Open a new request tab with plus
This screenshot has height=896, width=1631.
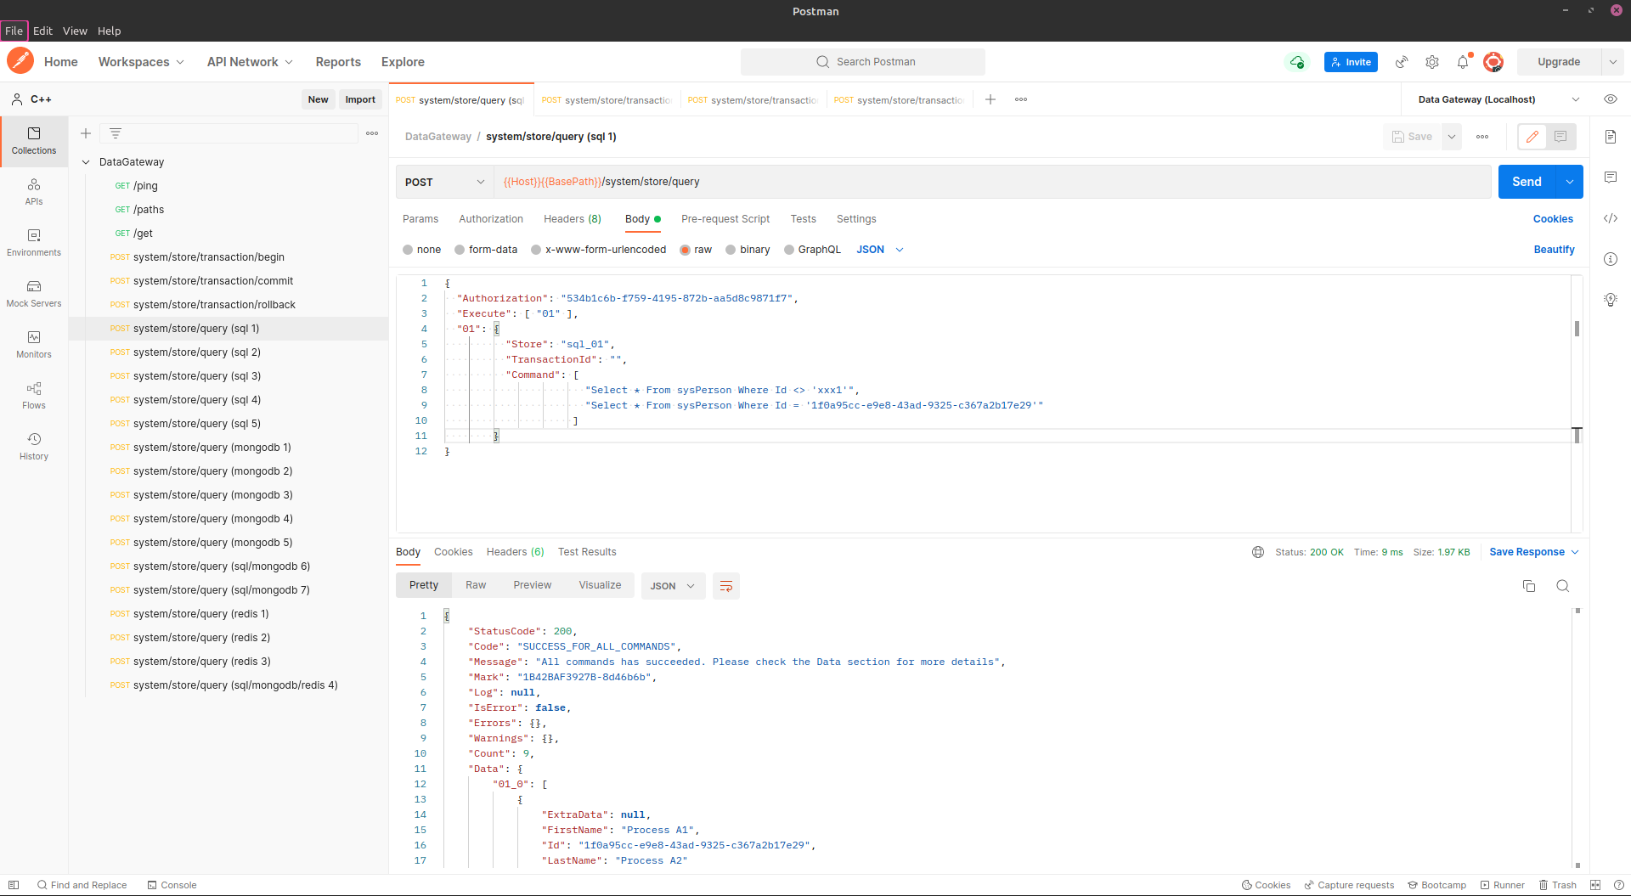(x=990, y=99)
